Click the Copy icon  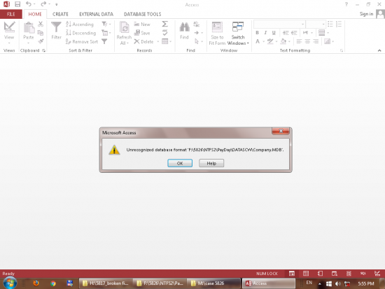coord(41,33)
